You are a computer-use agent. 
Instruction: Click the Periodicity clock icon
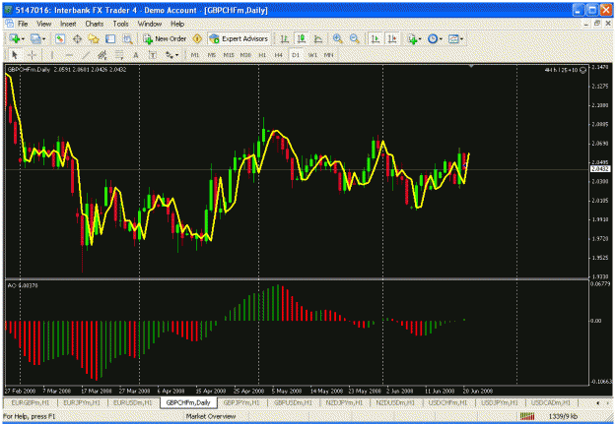433,38
